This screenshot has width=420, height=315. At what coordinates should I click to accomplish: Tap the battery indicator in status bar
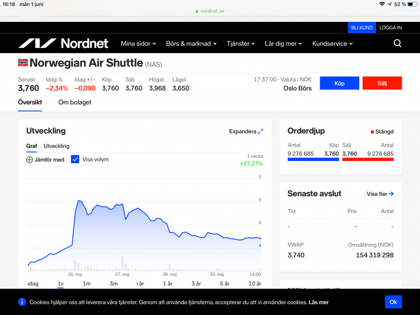coord(412,4)
